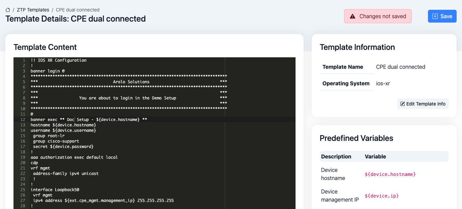Click line 14 username variable text
This screenshot has width=462, height=209.
pyautogui.click(x=63, y=130)
